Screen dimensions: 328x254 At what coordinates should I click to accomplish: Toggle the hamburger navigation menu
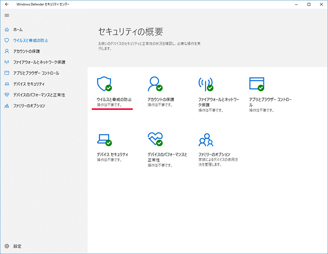click(x=7, y=15)
